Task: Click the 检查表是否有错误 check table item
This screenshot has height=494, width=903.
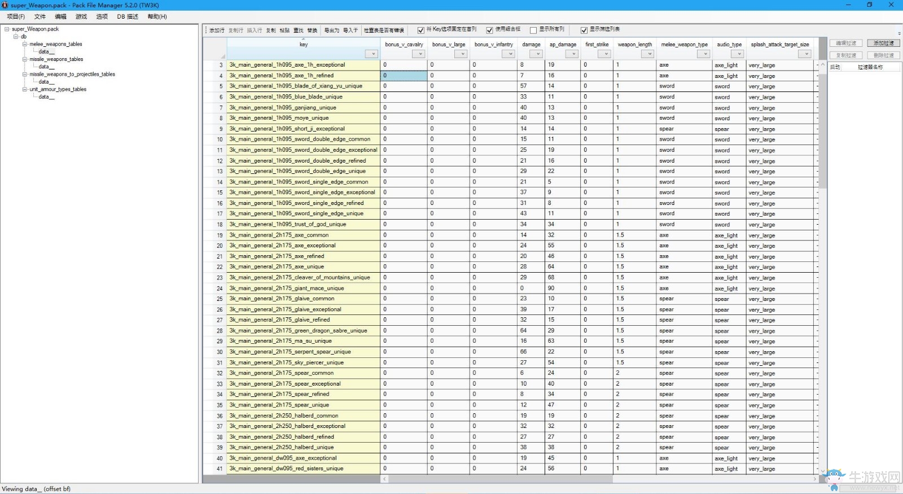Action: pos(384,30)
